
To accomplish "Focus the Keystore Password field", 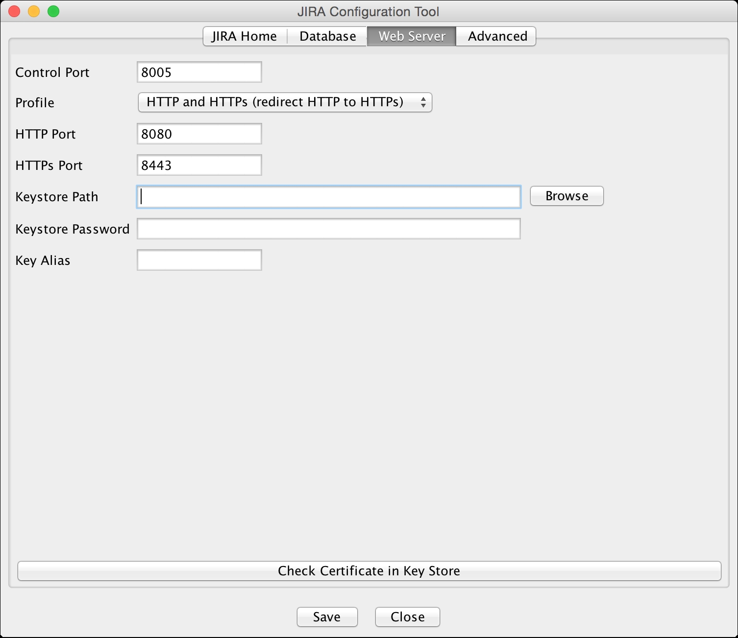I will (x=329, y=229).
